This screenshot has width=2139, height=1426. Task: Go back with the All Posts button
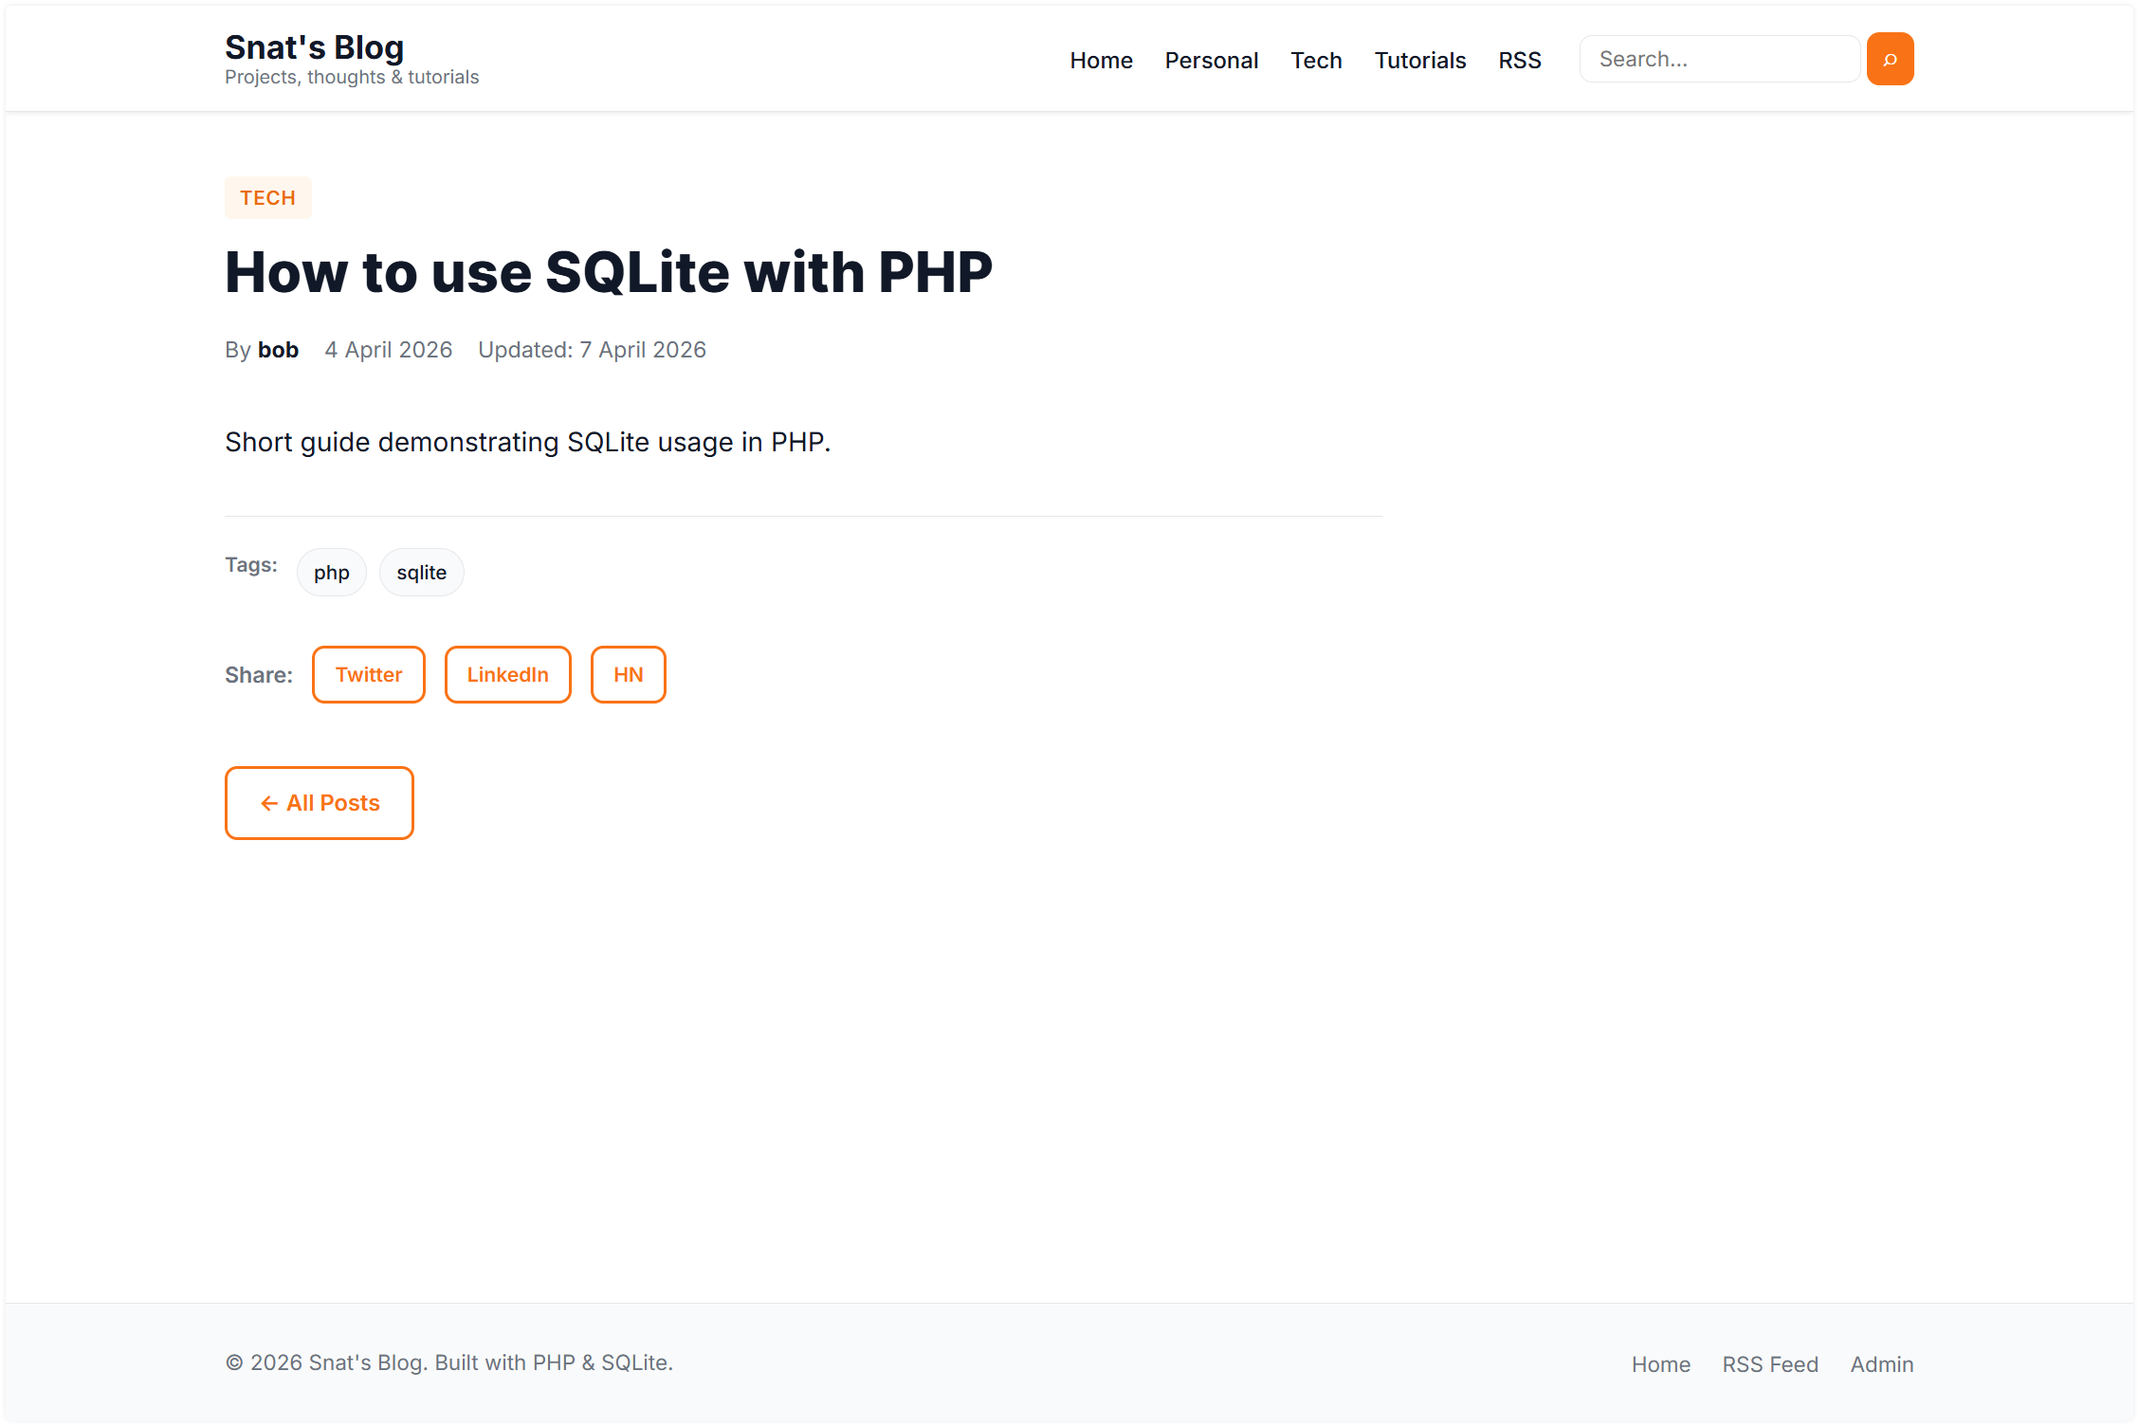pos(319,803)
